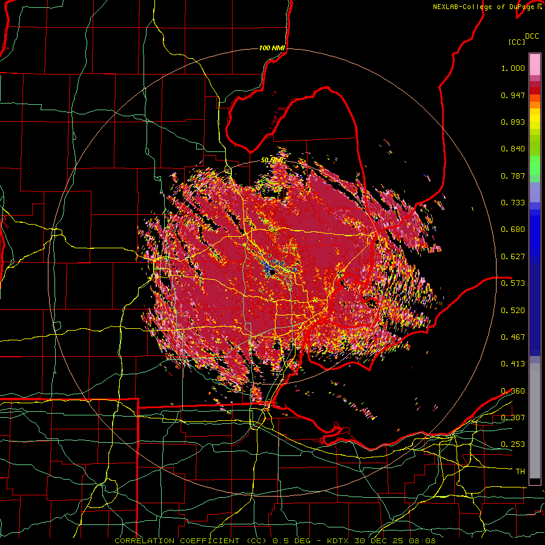Click the 100 NMI range ring label

tap(272, 48)
